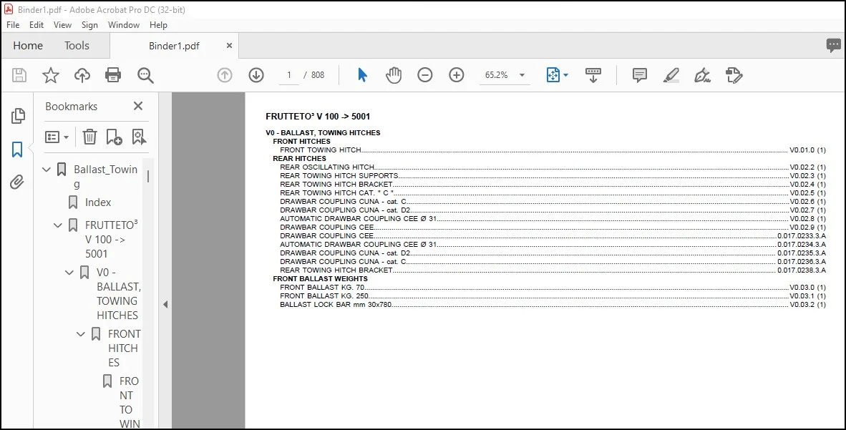Select V0 - BALLAST, TOWING HITCHES bookmark
Image resolution: width=846 pixels, height=430 pixels.
pyautogui.click(x=118, y=293)
